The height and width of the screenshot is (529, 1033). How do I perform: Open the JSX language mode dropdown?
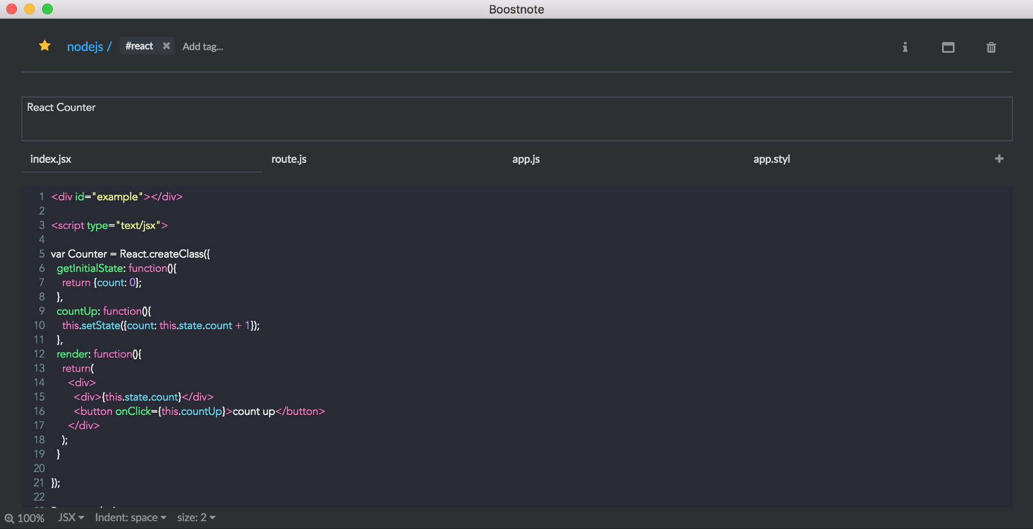[x=71, y=518]
